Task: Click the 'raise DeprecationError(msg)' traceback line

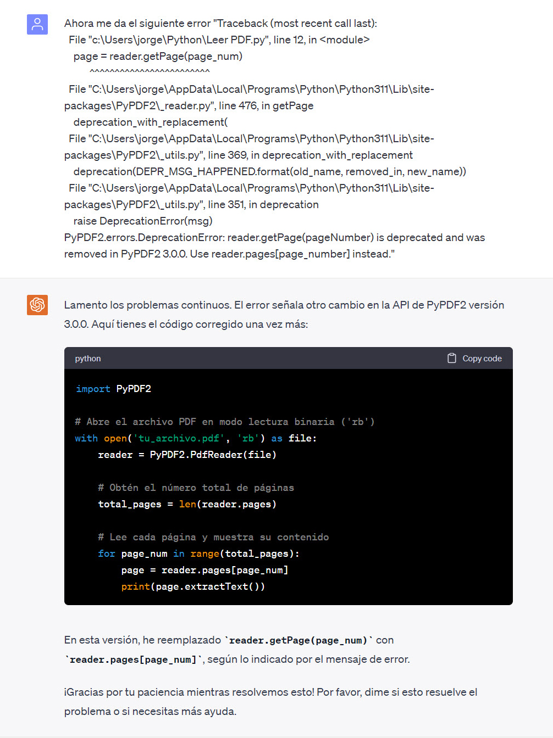Action: [x=143, y=221]
